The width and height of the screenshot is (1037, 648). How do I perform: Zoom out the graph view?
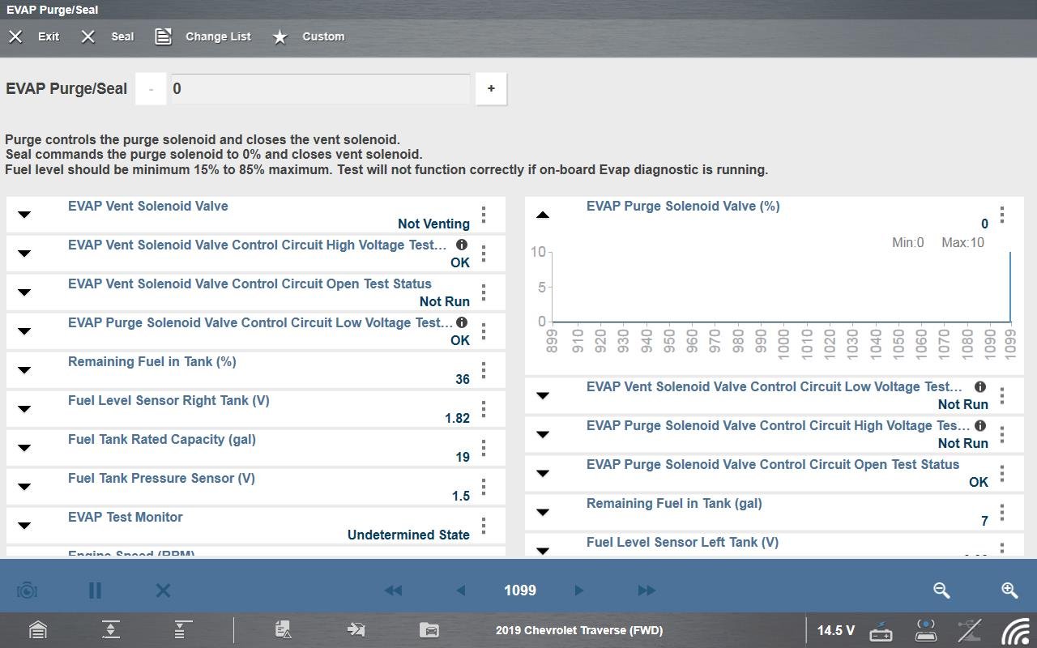click(941, 590)
